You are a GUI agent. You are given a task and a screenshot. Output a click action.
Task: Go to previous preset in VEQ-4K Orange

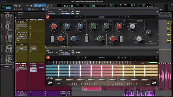tap(85, 17)
